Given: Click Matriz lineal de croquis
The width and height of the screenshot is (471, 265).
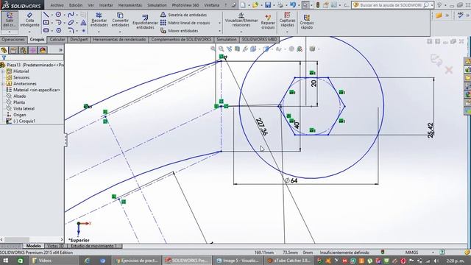Looking at the screenshot, I should coord(185,23).
